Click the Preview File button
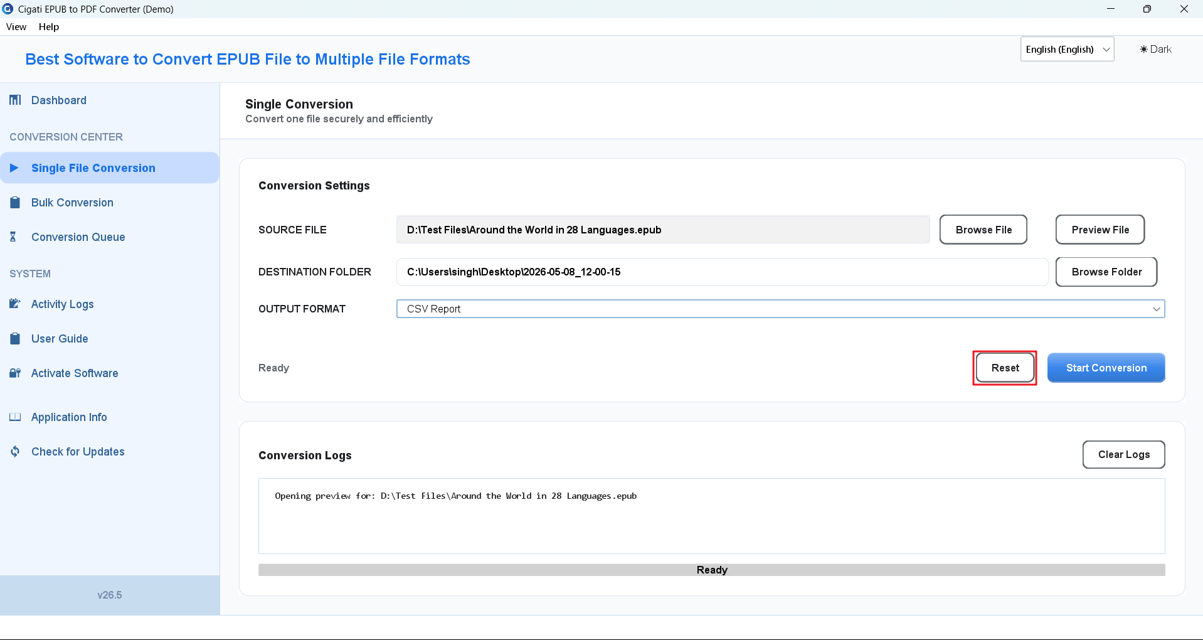This screenshot has height=640, width=1203. click(x=1100, y=230)
